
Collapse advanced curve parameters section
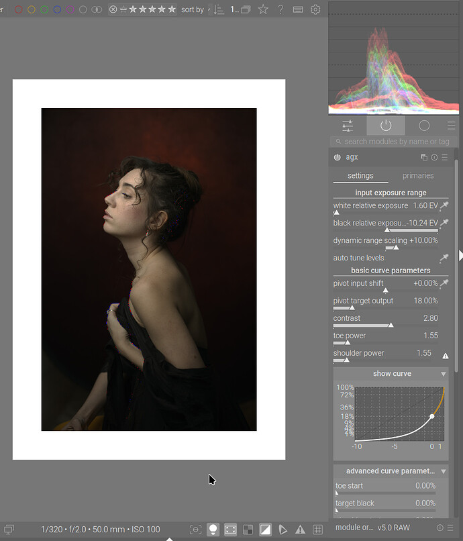click(444, 472)
